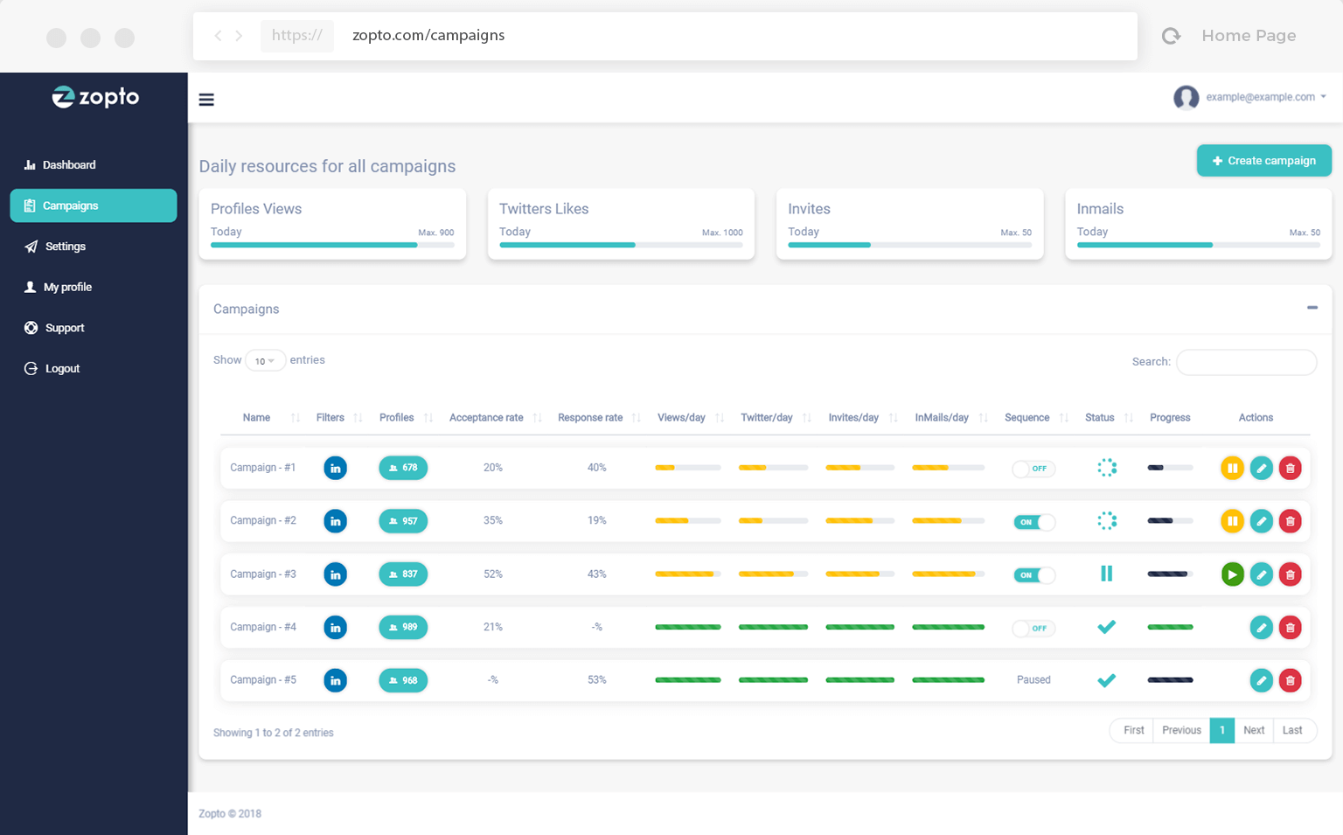Viewport: 1343px width, 835px height.
Task: Click the Profiles Views today progress bar
Action: tap(332, 245)
